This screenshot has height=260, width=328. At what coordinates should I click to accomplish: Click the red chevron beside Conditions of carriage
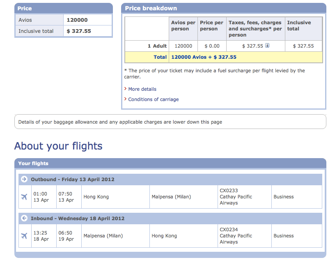coord(125,99)
